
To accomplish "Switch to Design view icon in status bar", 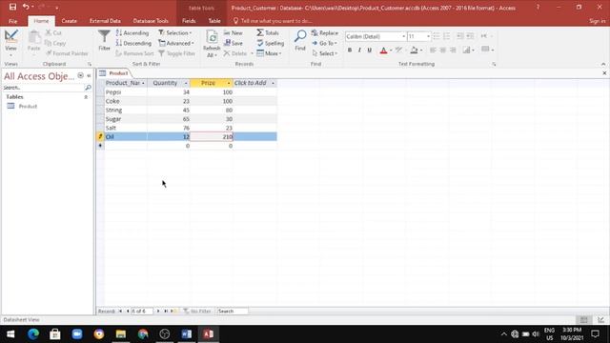I will coord(600,320).
